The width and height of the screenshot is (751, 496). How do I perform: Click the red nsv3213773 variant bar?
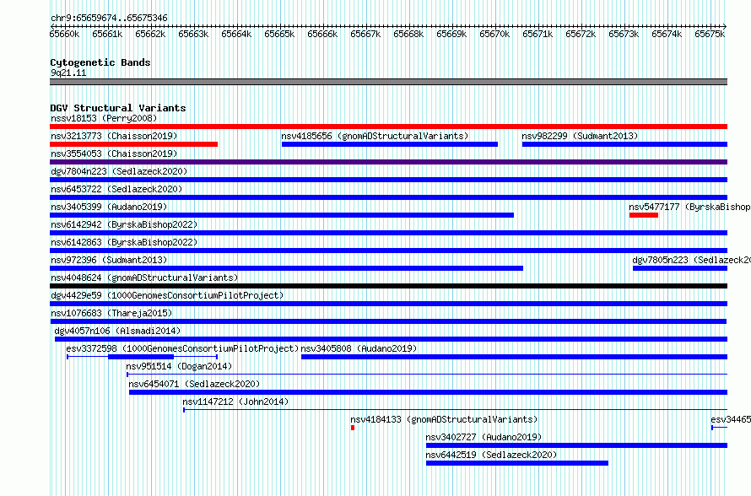133,144
